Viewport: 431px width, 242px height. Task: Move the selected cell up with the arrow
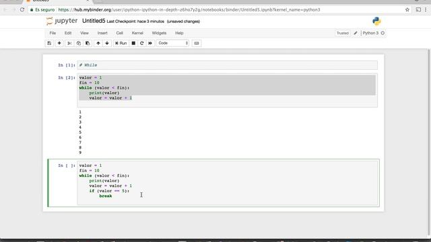coord(98,43)
